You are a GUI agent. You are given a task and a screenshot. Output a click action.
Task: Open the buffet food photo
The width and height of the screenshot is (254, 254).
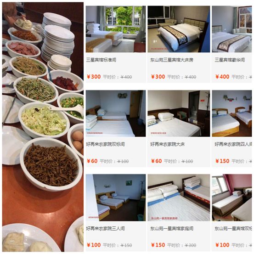(43, 127)
